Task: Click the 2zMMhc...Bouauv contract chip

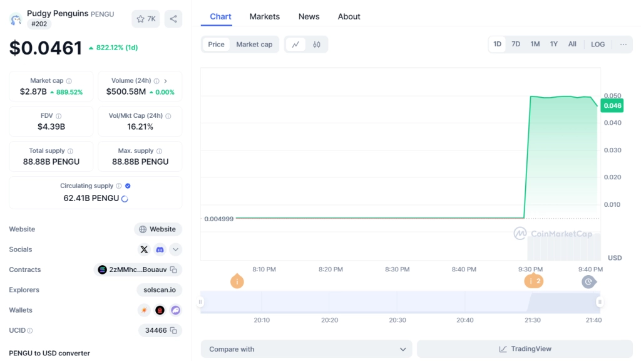Action: (x=138, y=269)
